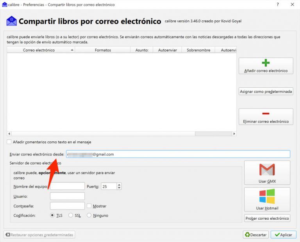The height and width of the screenshot is (242, 300).
Task: Click the blue envelope icon beside the heading
Action: point(11,21)
